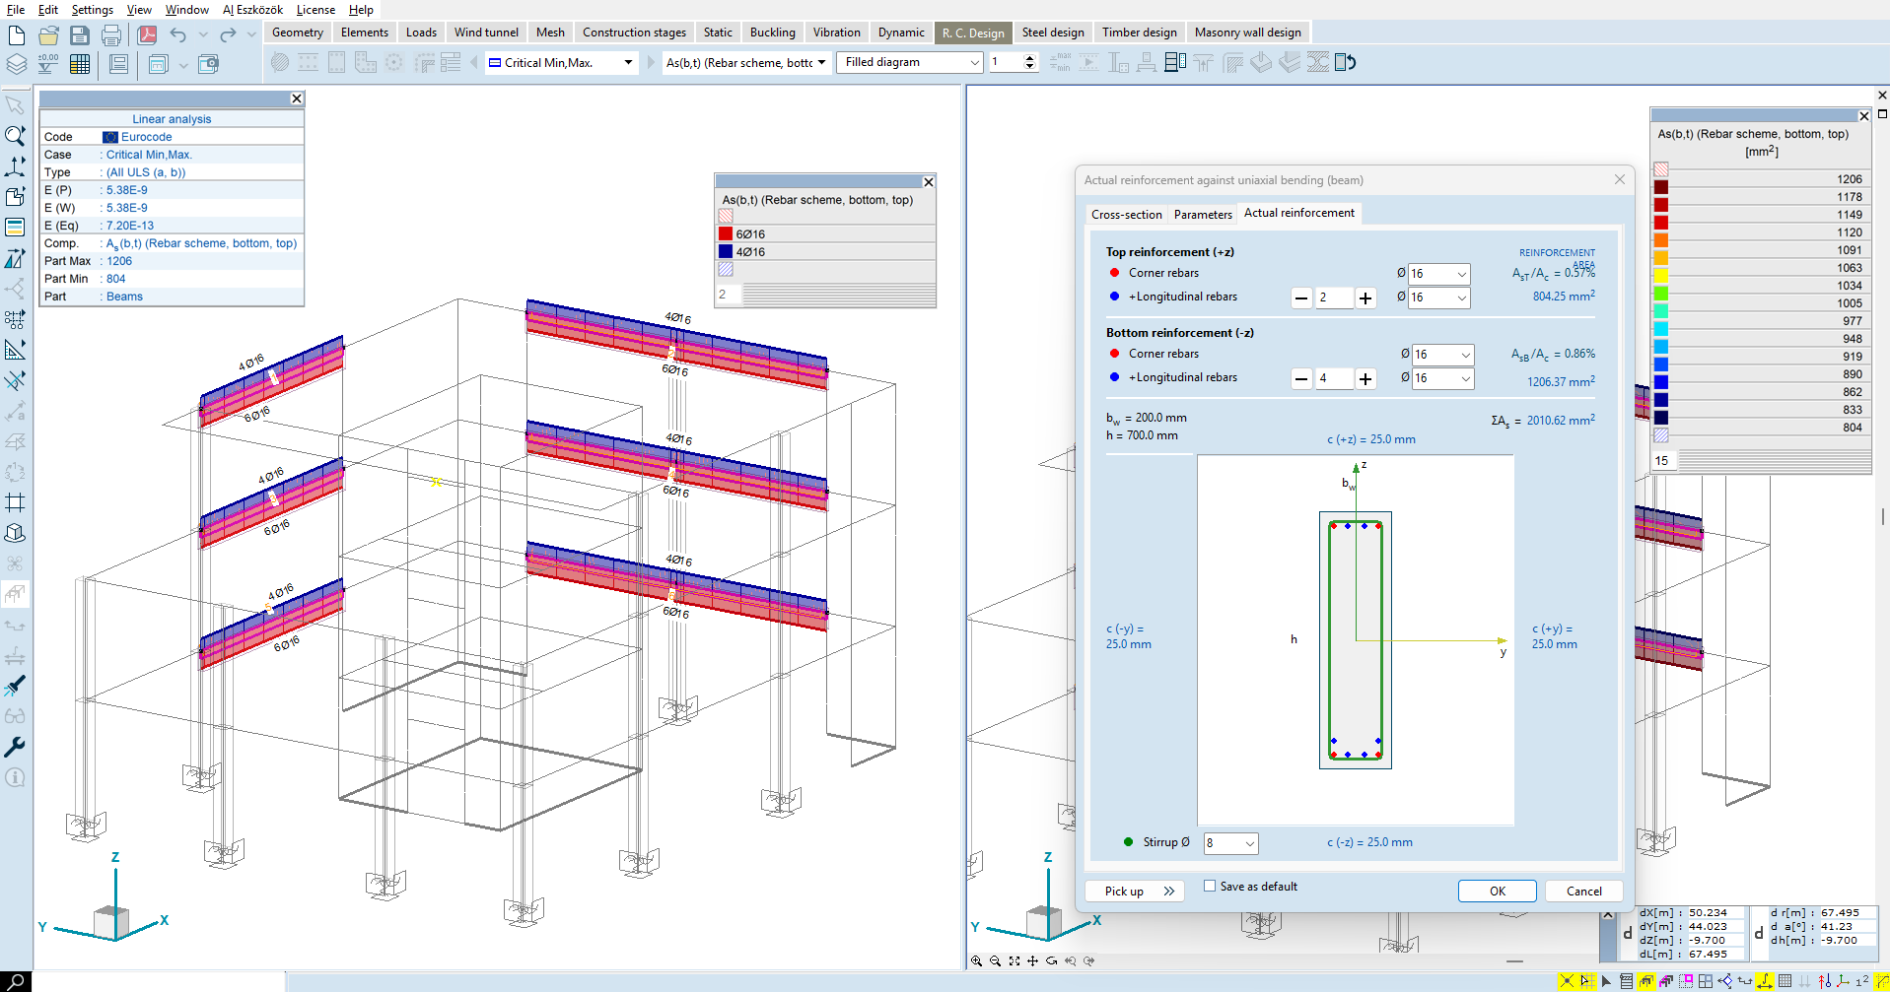Open the table browser icon
The height and width of the screenshot is (992, 1890).
80,64
